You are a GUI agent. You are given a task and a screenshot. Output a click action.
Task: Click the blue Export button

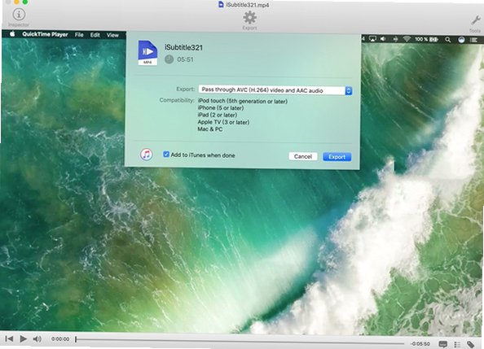coord(337,157)
